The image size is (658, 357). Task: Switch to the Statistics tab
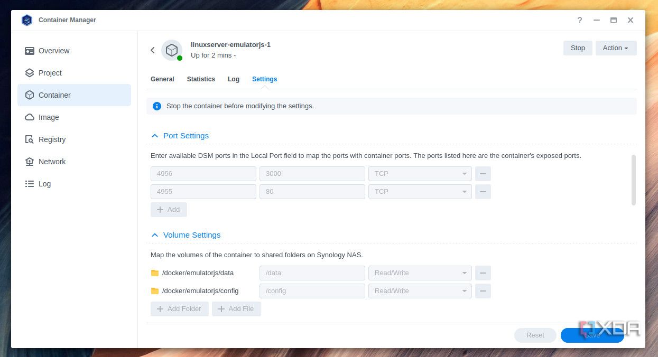(201, 79)
